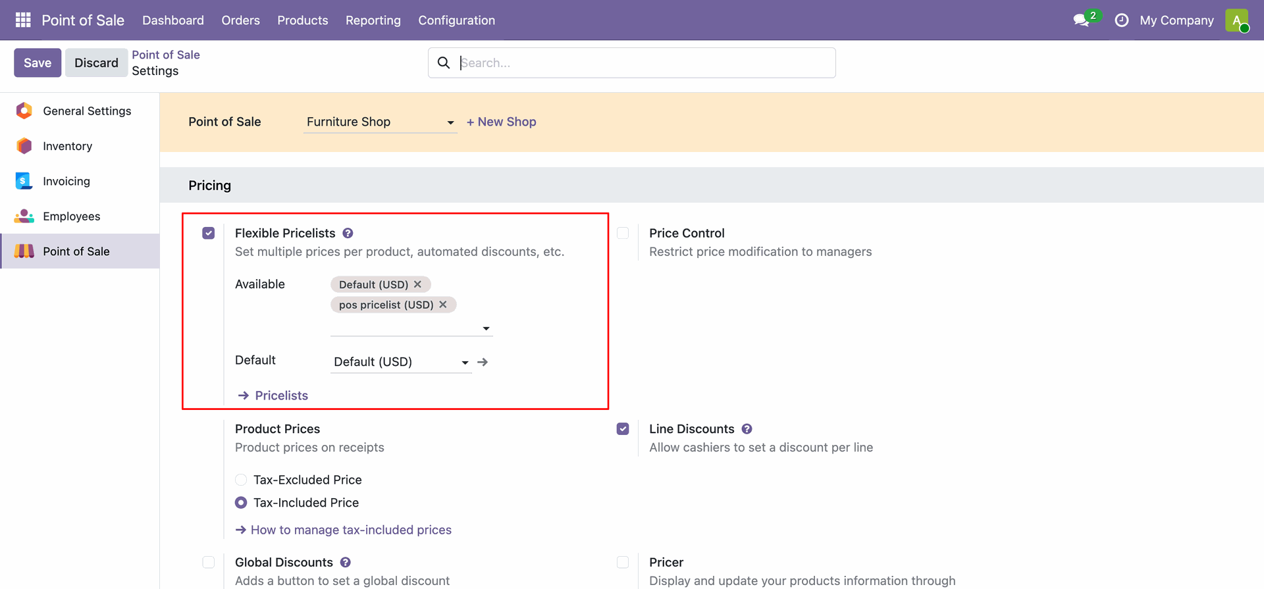Click the Point of Sale breadcrumb link

(x=166, y=55)
